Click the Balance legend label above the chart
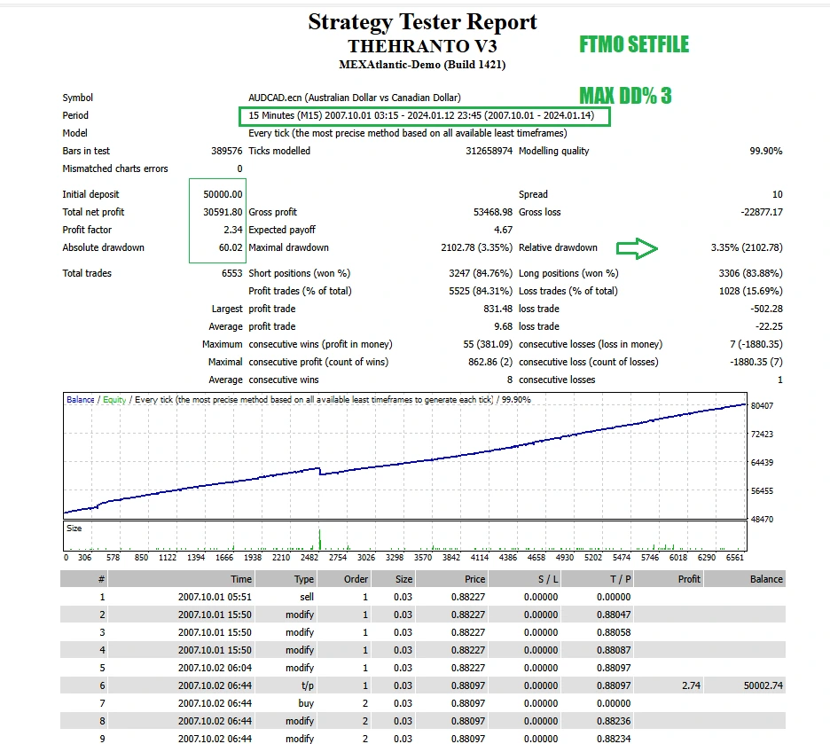The width and height of the screenshot is (830, 744). (80, 400)
